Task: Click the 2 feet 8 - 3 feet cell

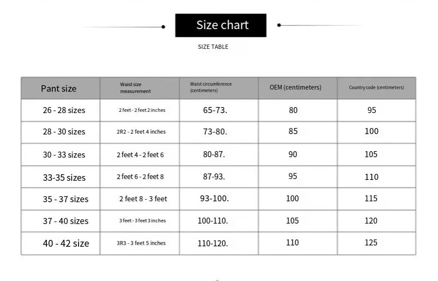Action: point(143,199)
